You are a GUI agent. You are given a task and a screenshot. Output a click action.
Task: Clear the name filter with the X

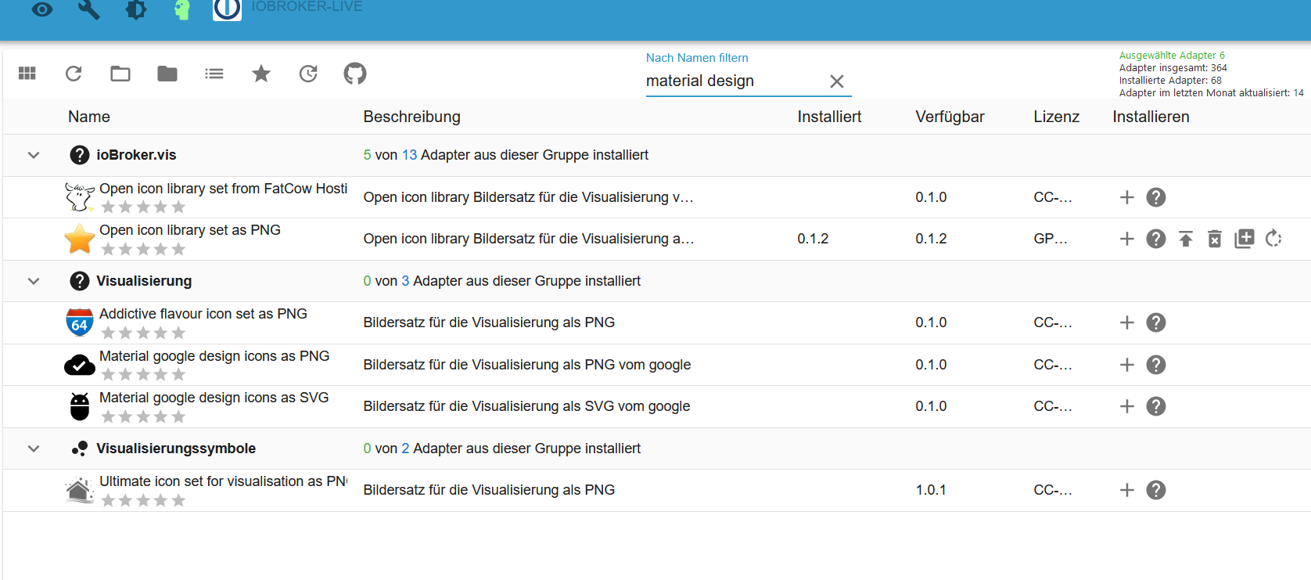point(837,81)
